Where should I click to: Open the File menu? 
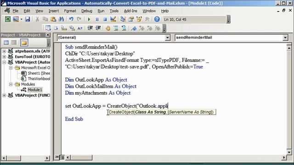15,11
